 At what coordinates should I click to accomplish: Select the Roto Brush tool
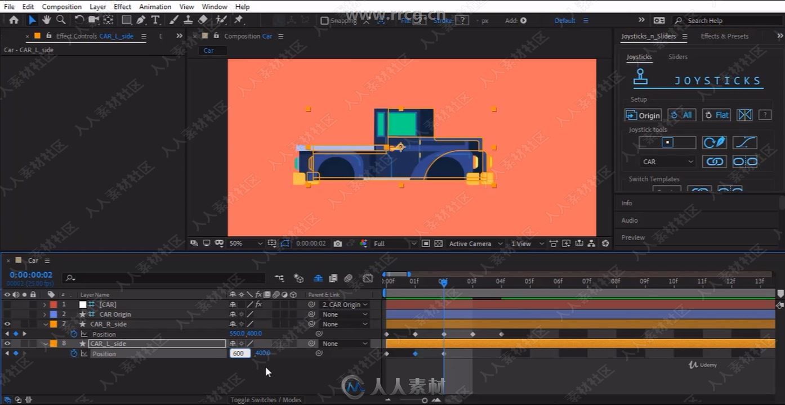coord(221,20)
